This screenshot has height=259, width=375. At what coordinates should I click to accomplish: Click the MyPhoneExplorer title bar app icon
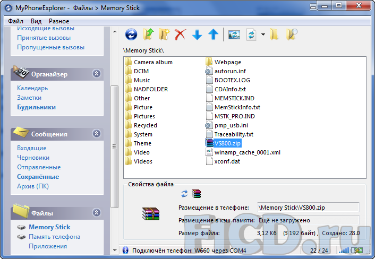[8, 8]
